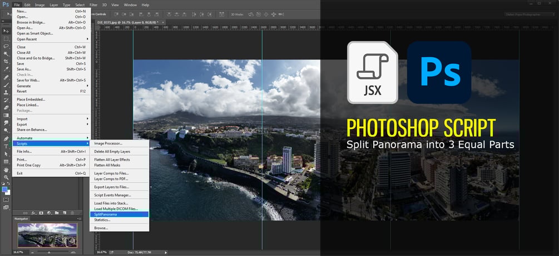
Task: Select the Hand tool
Action: tap(6, 169)
